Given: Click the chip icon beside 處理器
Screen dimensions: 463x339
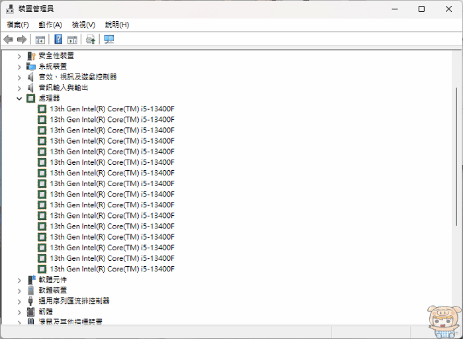Looking at the screenshot, I should [31, 99].
